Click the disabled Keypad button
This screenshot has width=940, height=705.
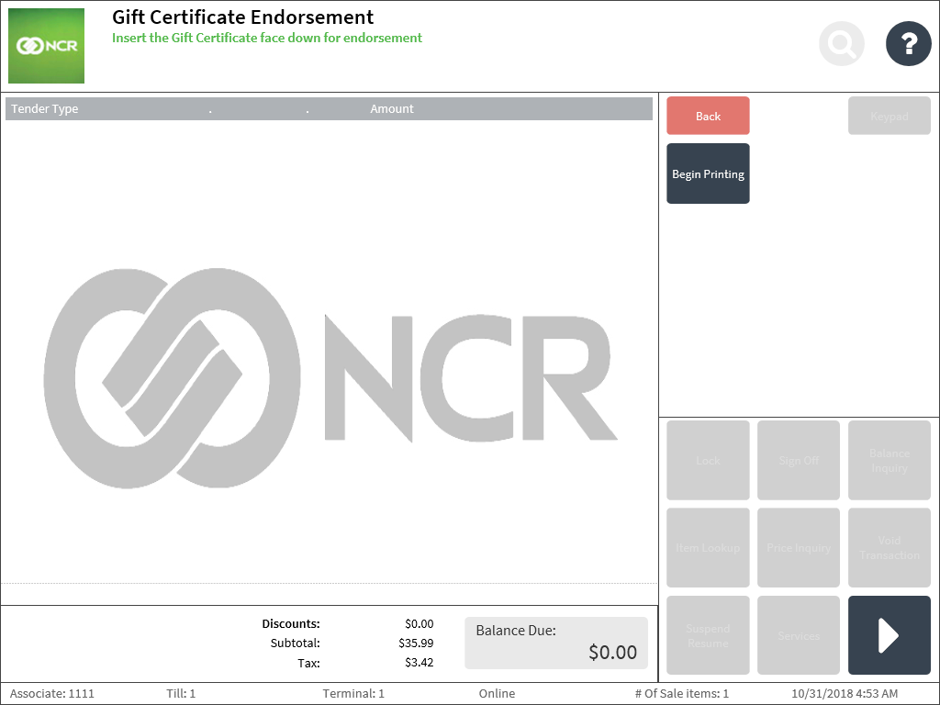[889, 116]
